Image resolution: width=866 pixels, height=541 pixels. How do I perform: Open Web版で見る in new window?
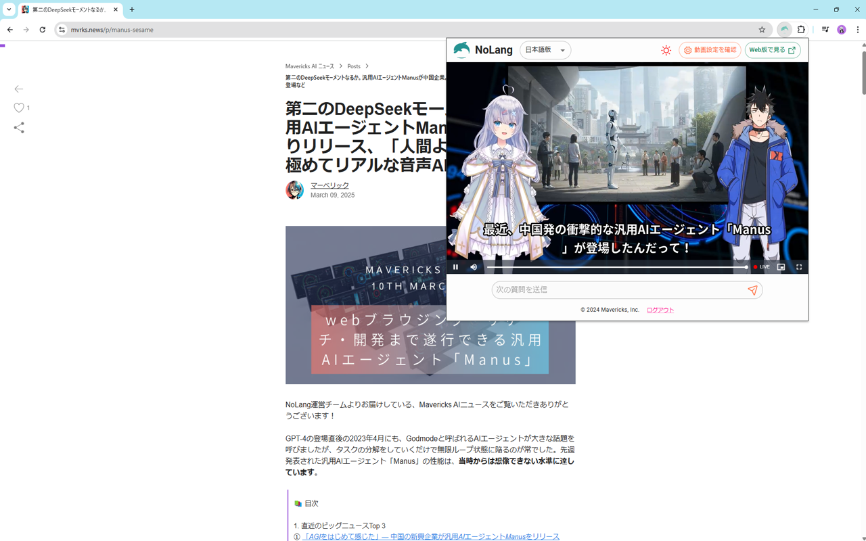(x=773, y=50)
